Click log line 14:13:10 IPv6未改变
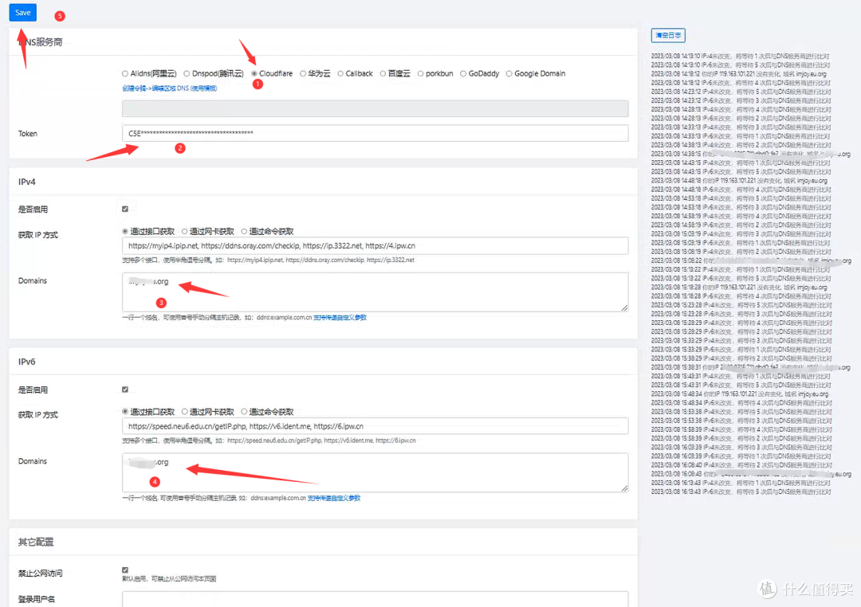The width and height of the screenshot is (861, 607). click(740, 65)
